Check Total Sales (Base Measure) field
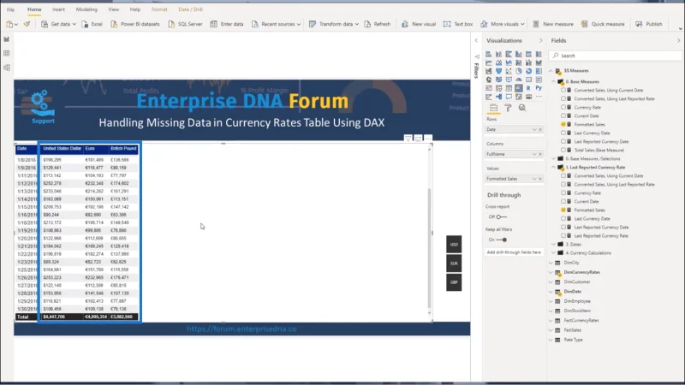This screenshot has height=385, width=685. click(x=563, y=151)
